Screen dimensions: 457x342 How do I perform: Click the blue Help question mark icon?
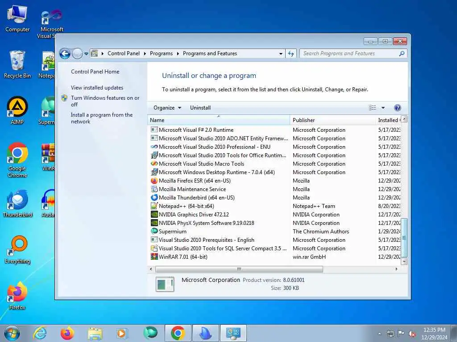[x=397, y=108]
